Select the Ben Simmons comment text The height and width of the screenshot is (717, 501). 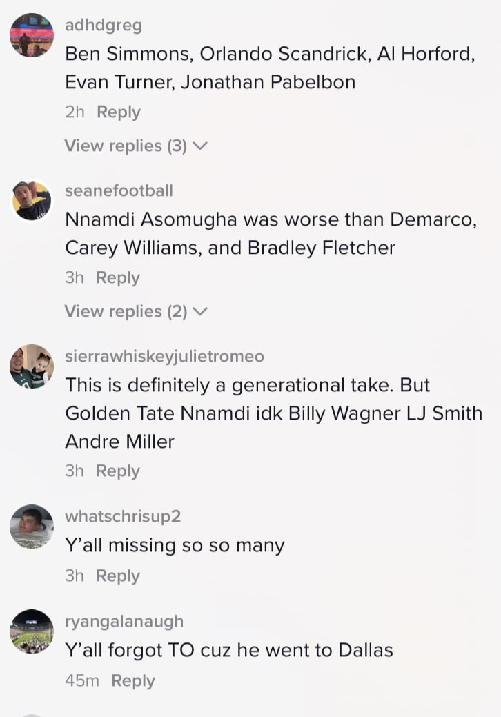coord(269,68)
